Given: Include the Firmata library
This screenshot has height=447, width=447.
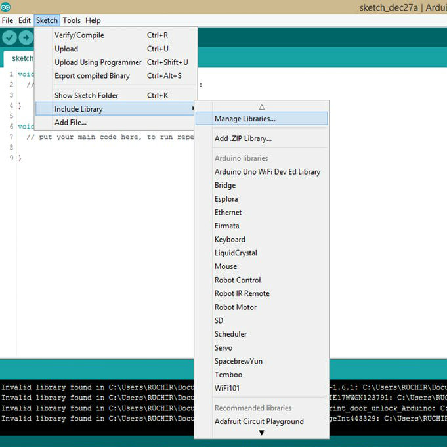Looking at the screenshot, I should coord(262,226).
